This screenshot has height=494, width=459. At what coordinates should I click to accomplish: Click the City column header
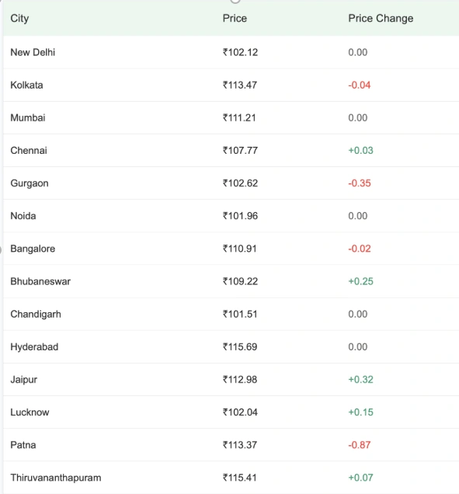[x=19, y=19]
